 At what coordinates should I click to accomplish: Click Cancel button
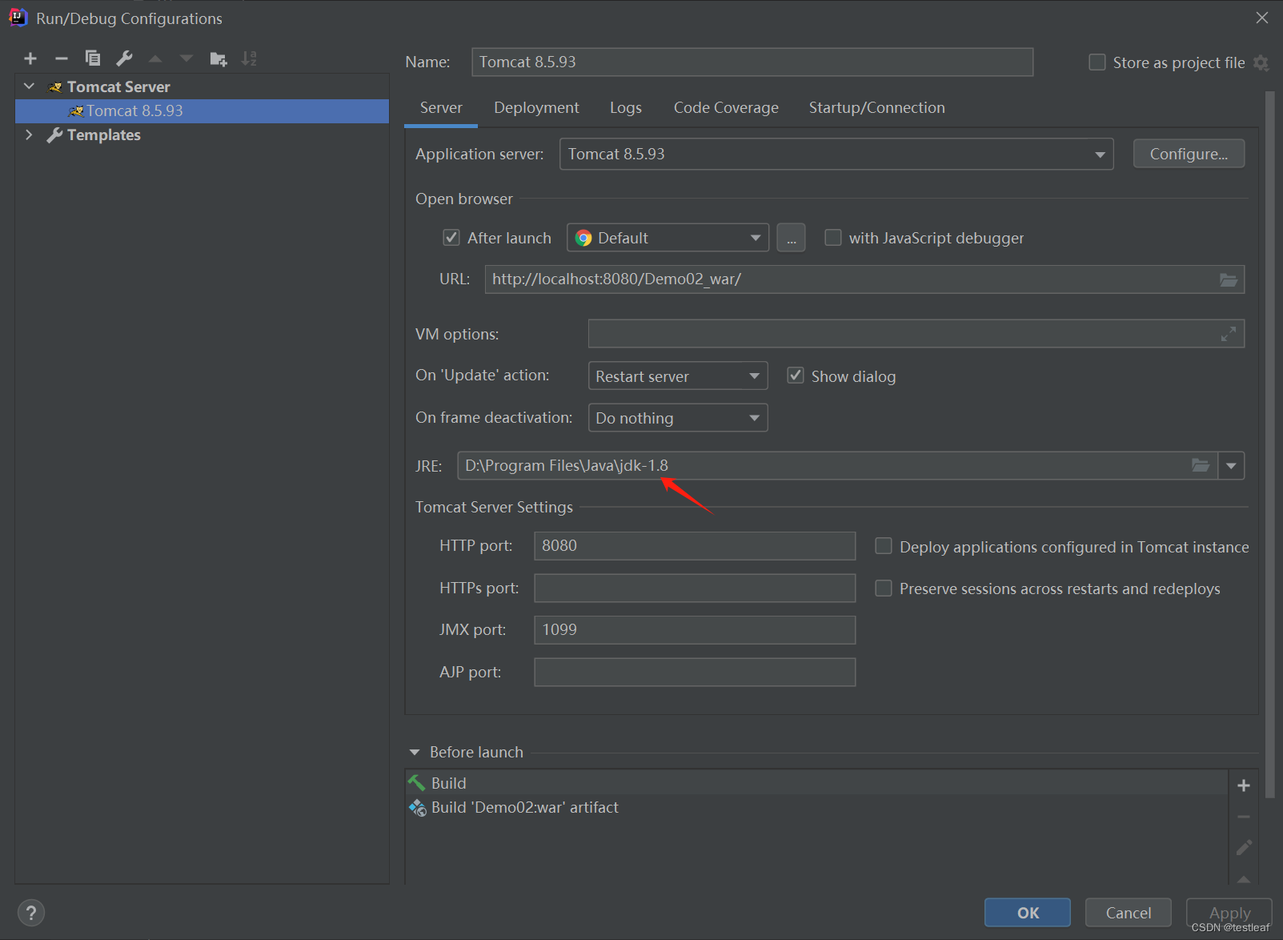[x=1129, y=913]
